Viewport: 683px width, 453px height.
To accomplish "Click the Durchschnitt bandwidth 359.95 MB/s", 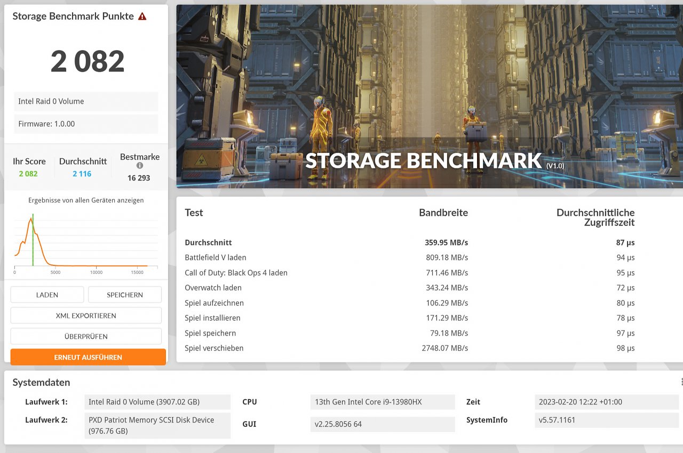I will [446, 242].
